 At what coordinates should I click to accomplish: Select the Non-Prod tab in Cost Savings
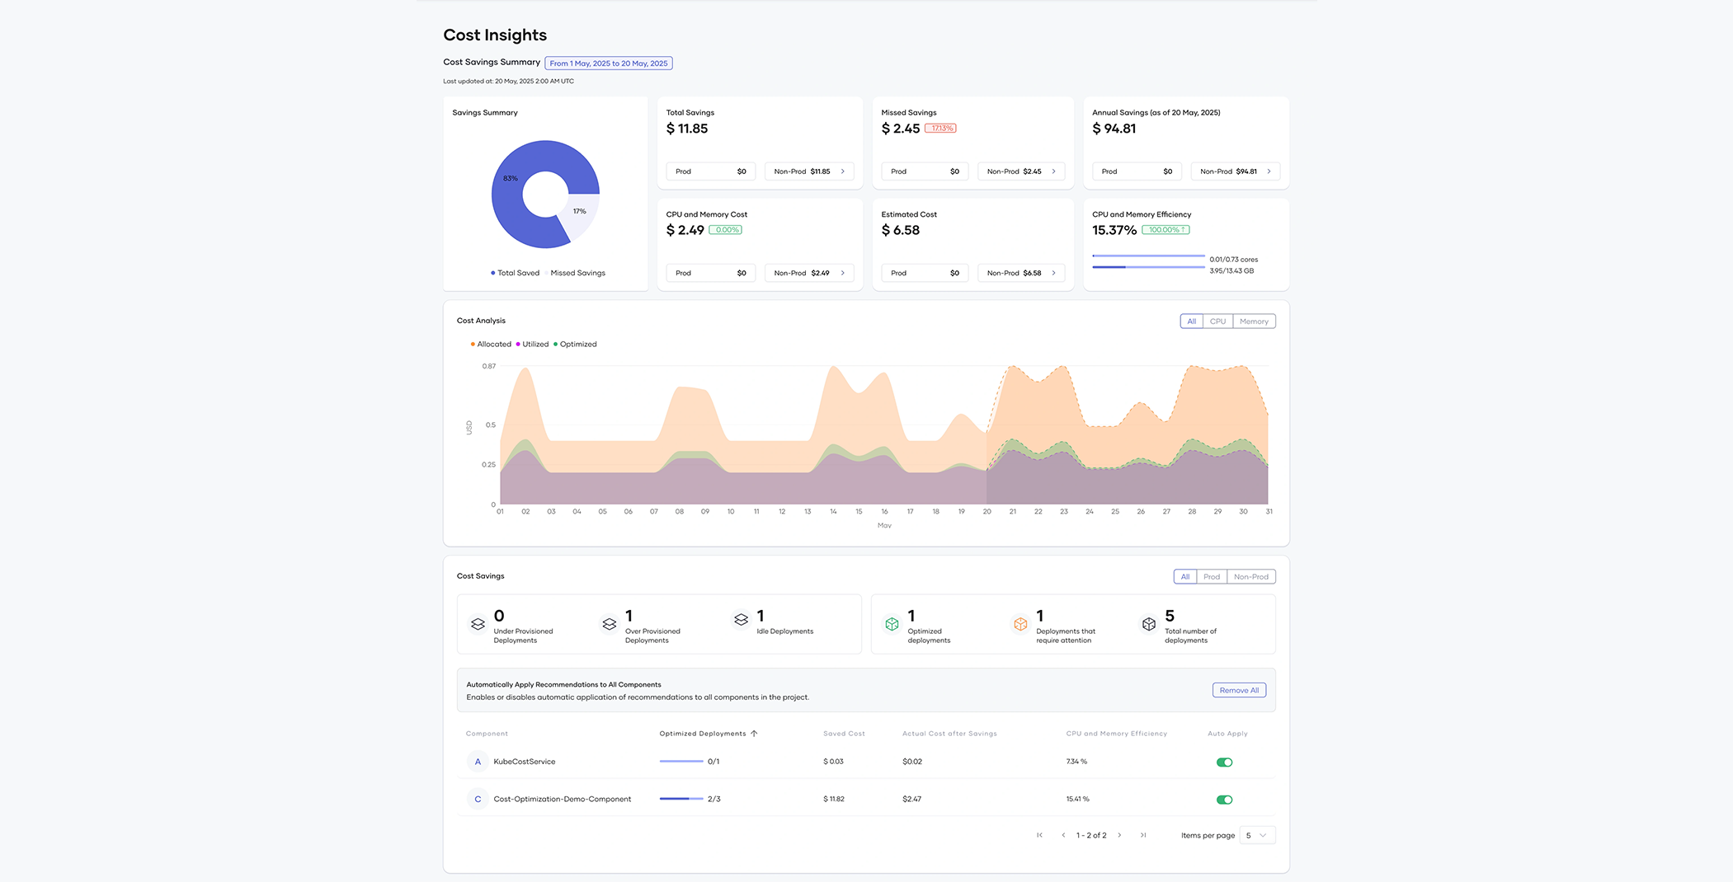(x=1250, y=577)
